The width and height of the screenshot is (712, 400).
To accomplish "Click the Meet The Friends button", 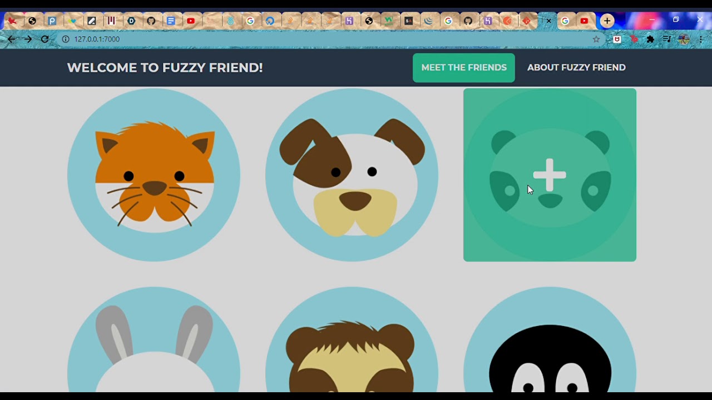I will tap(464, 68).
